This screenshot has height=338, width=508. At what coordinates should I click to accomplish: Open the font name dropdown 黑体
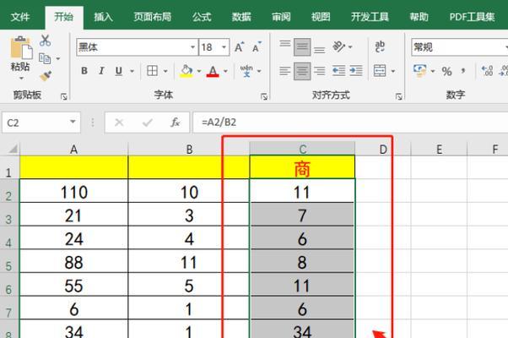click(x=192, y=47)
